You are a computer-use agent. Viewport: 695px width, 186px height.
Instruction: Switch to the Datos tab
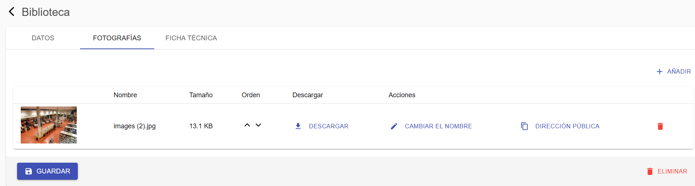click(x=43, y=38)
